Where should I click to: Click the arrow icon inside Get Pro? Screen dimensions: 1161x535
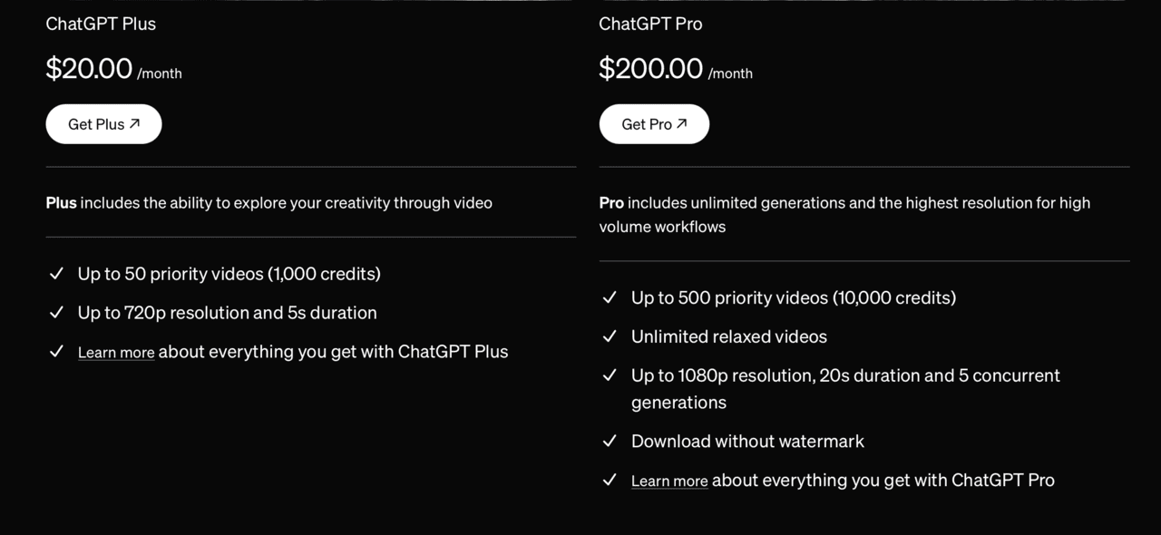(682, 123)
